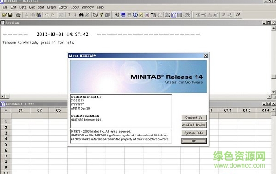The image size is (276, 174).
Task: Click the Insert Rows icon
Action: click(204, 15)
